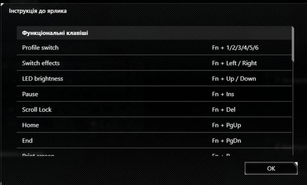This screenshot has width=307, height=185.
Task: Click the Інструкція до ярлика dialog title
Action: click(x=38, y=11)
